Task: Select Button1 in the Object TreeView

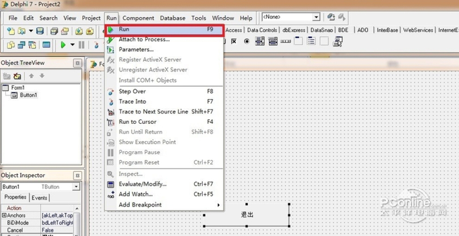Action: pos(28,95)
